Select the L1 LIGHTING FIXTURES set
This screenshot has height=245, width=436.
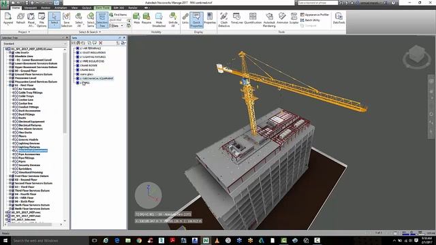[93, 57]
